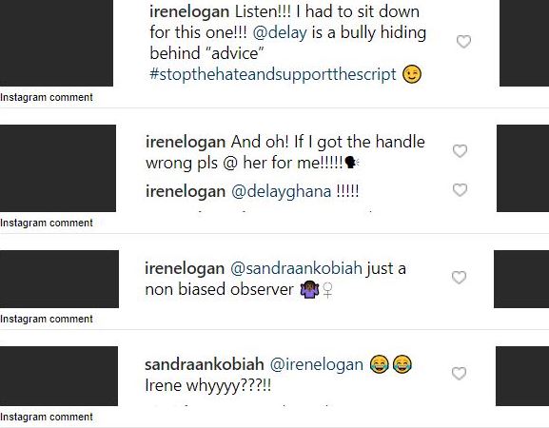Open sandraankobiah's profile username
549x428 pixels.
[205, 364]
